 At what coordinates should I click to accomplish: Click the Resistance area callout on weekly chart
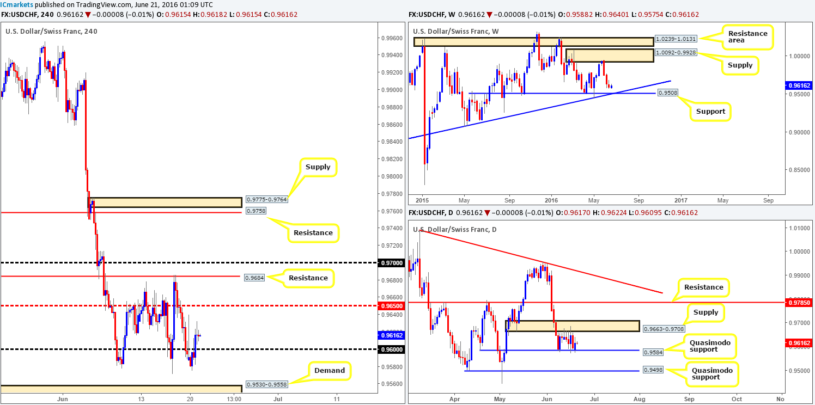[747, 37]
